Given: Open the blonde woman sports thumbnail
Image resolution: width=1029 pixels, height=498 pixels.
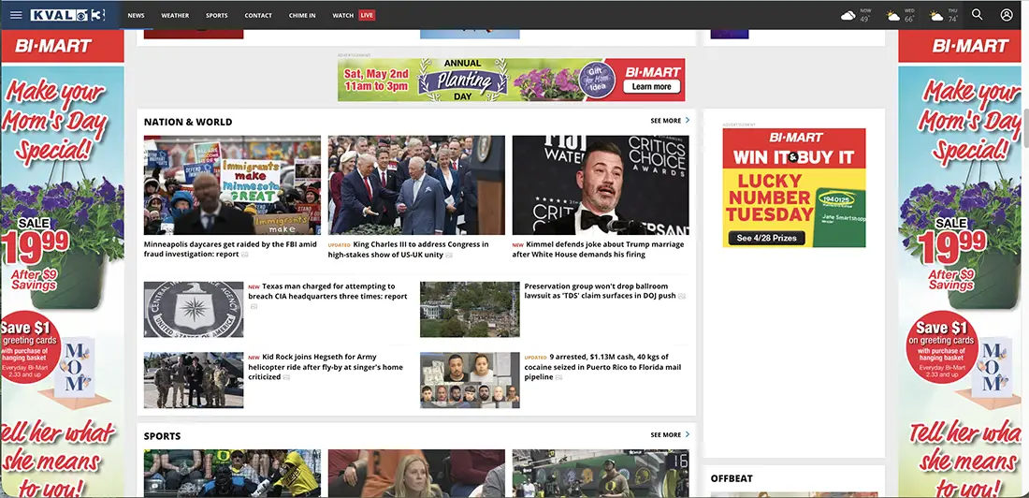Looking at the screenshot, I should tap(416, 473).
